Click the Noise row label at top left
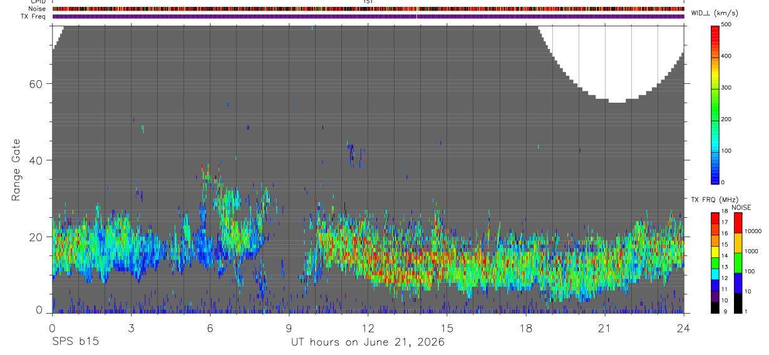This screenshot has width=769, height=355. click(37, 9)
